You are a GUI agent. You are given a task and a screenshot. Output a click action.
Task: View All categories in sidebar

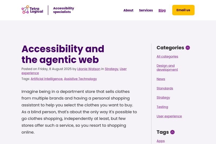click(167, 56)
